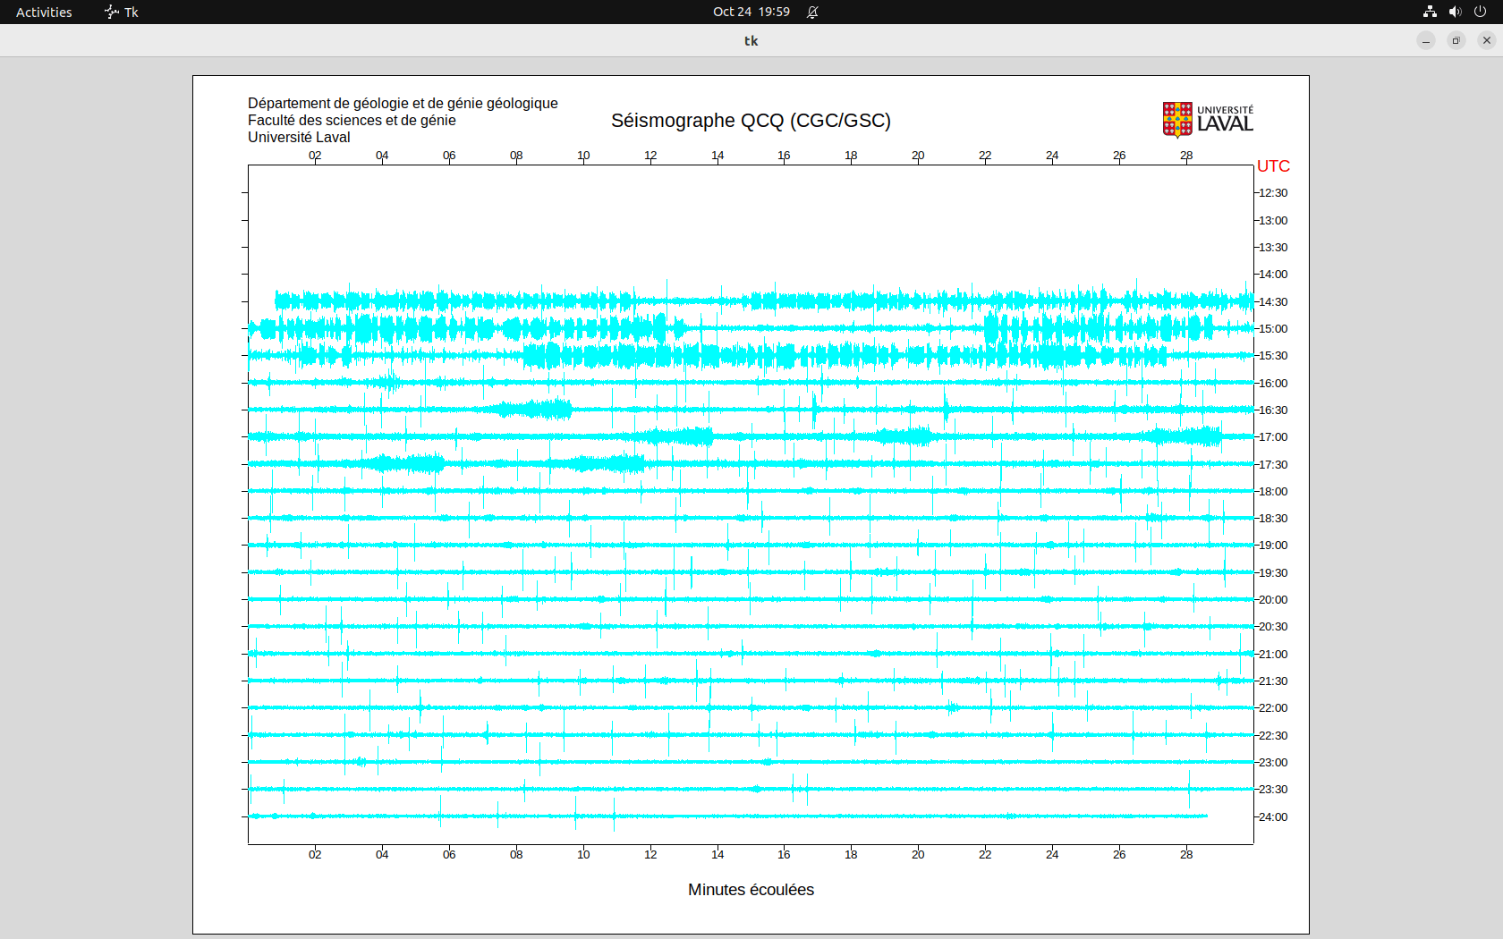1503x939 pixels.
Task: Click the Département de géologie header text
Action: [403, 104]
